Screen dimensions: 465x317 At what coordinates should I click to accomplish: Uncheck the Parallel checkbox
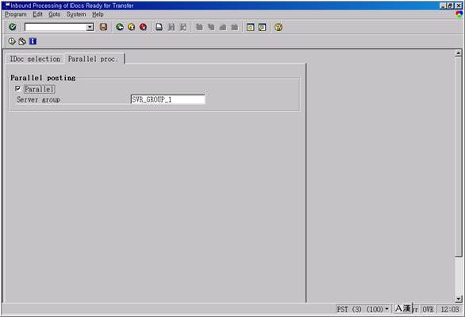pos(17,89)
